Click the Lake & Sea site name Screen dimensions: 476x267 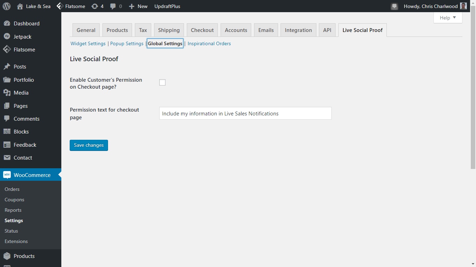[38, 6]
